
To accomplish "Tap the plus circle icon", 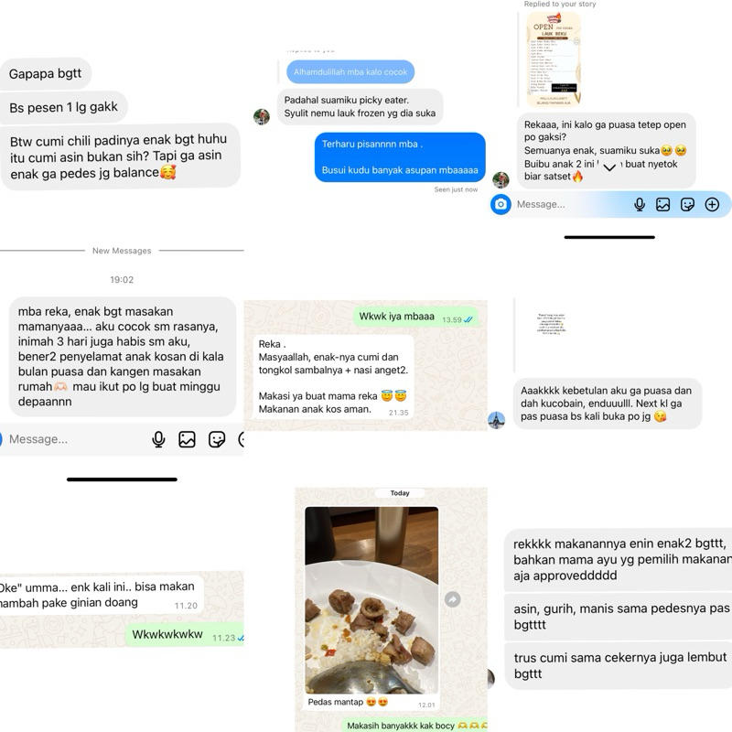I will [x=712, y=204].
